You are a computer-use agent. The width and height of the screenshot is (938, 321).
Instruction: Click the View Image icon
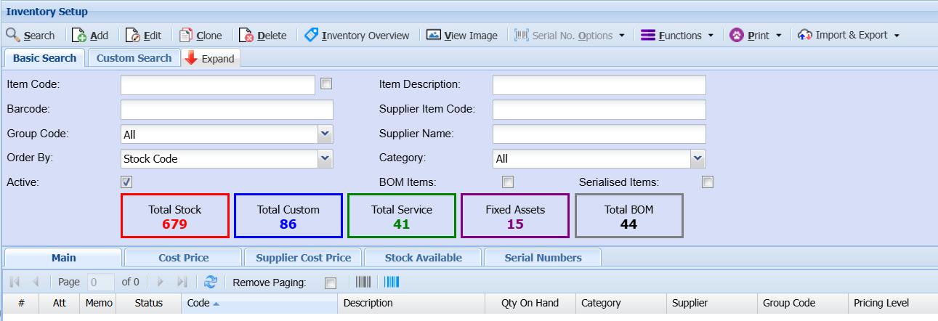[434, 35]
